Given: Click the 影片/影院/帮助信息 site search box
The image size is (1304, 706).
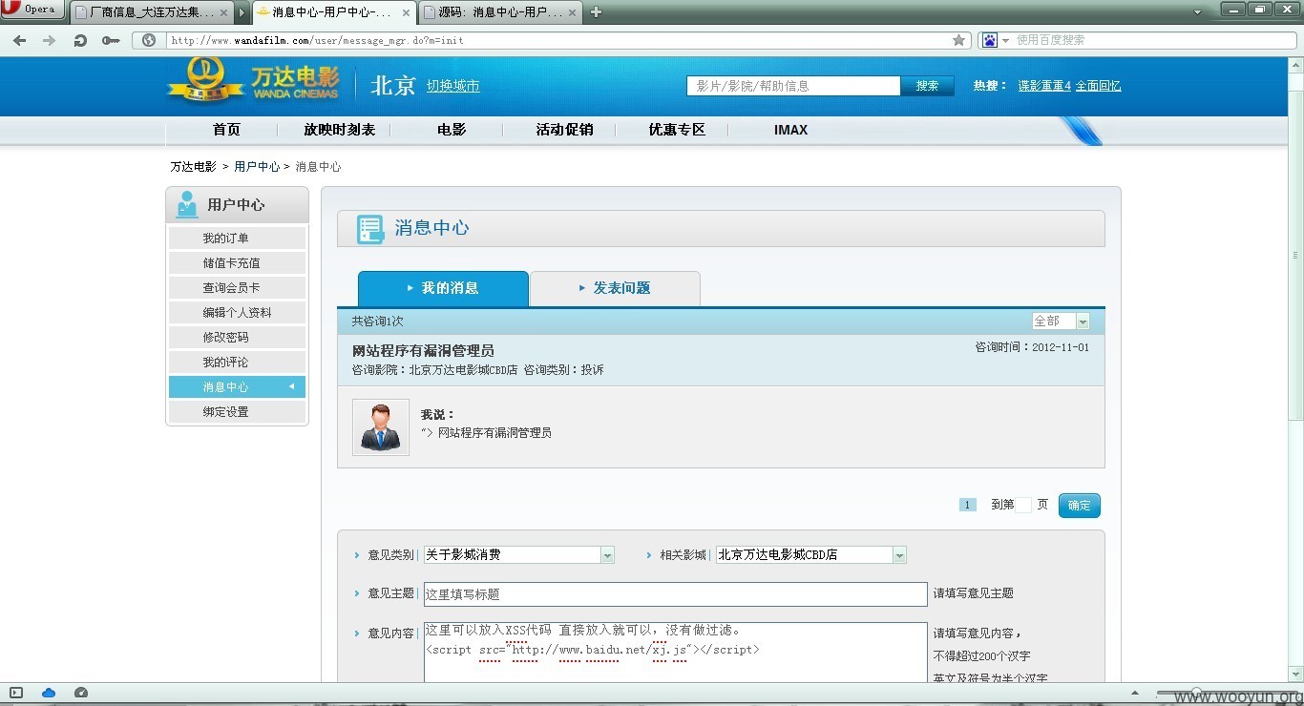Looking at the screenshot, I should (x=793, y=86).
